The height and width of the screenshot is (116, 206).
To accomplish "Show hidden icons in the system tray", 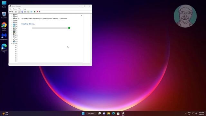I will point(186,113).
